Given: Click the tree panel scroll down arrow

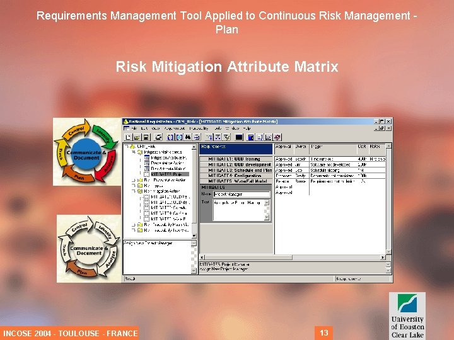Looking at the screenshot, I should tap(194, 236).
